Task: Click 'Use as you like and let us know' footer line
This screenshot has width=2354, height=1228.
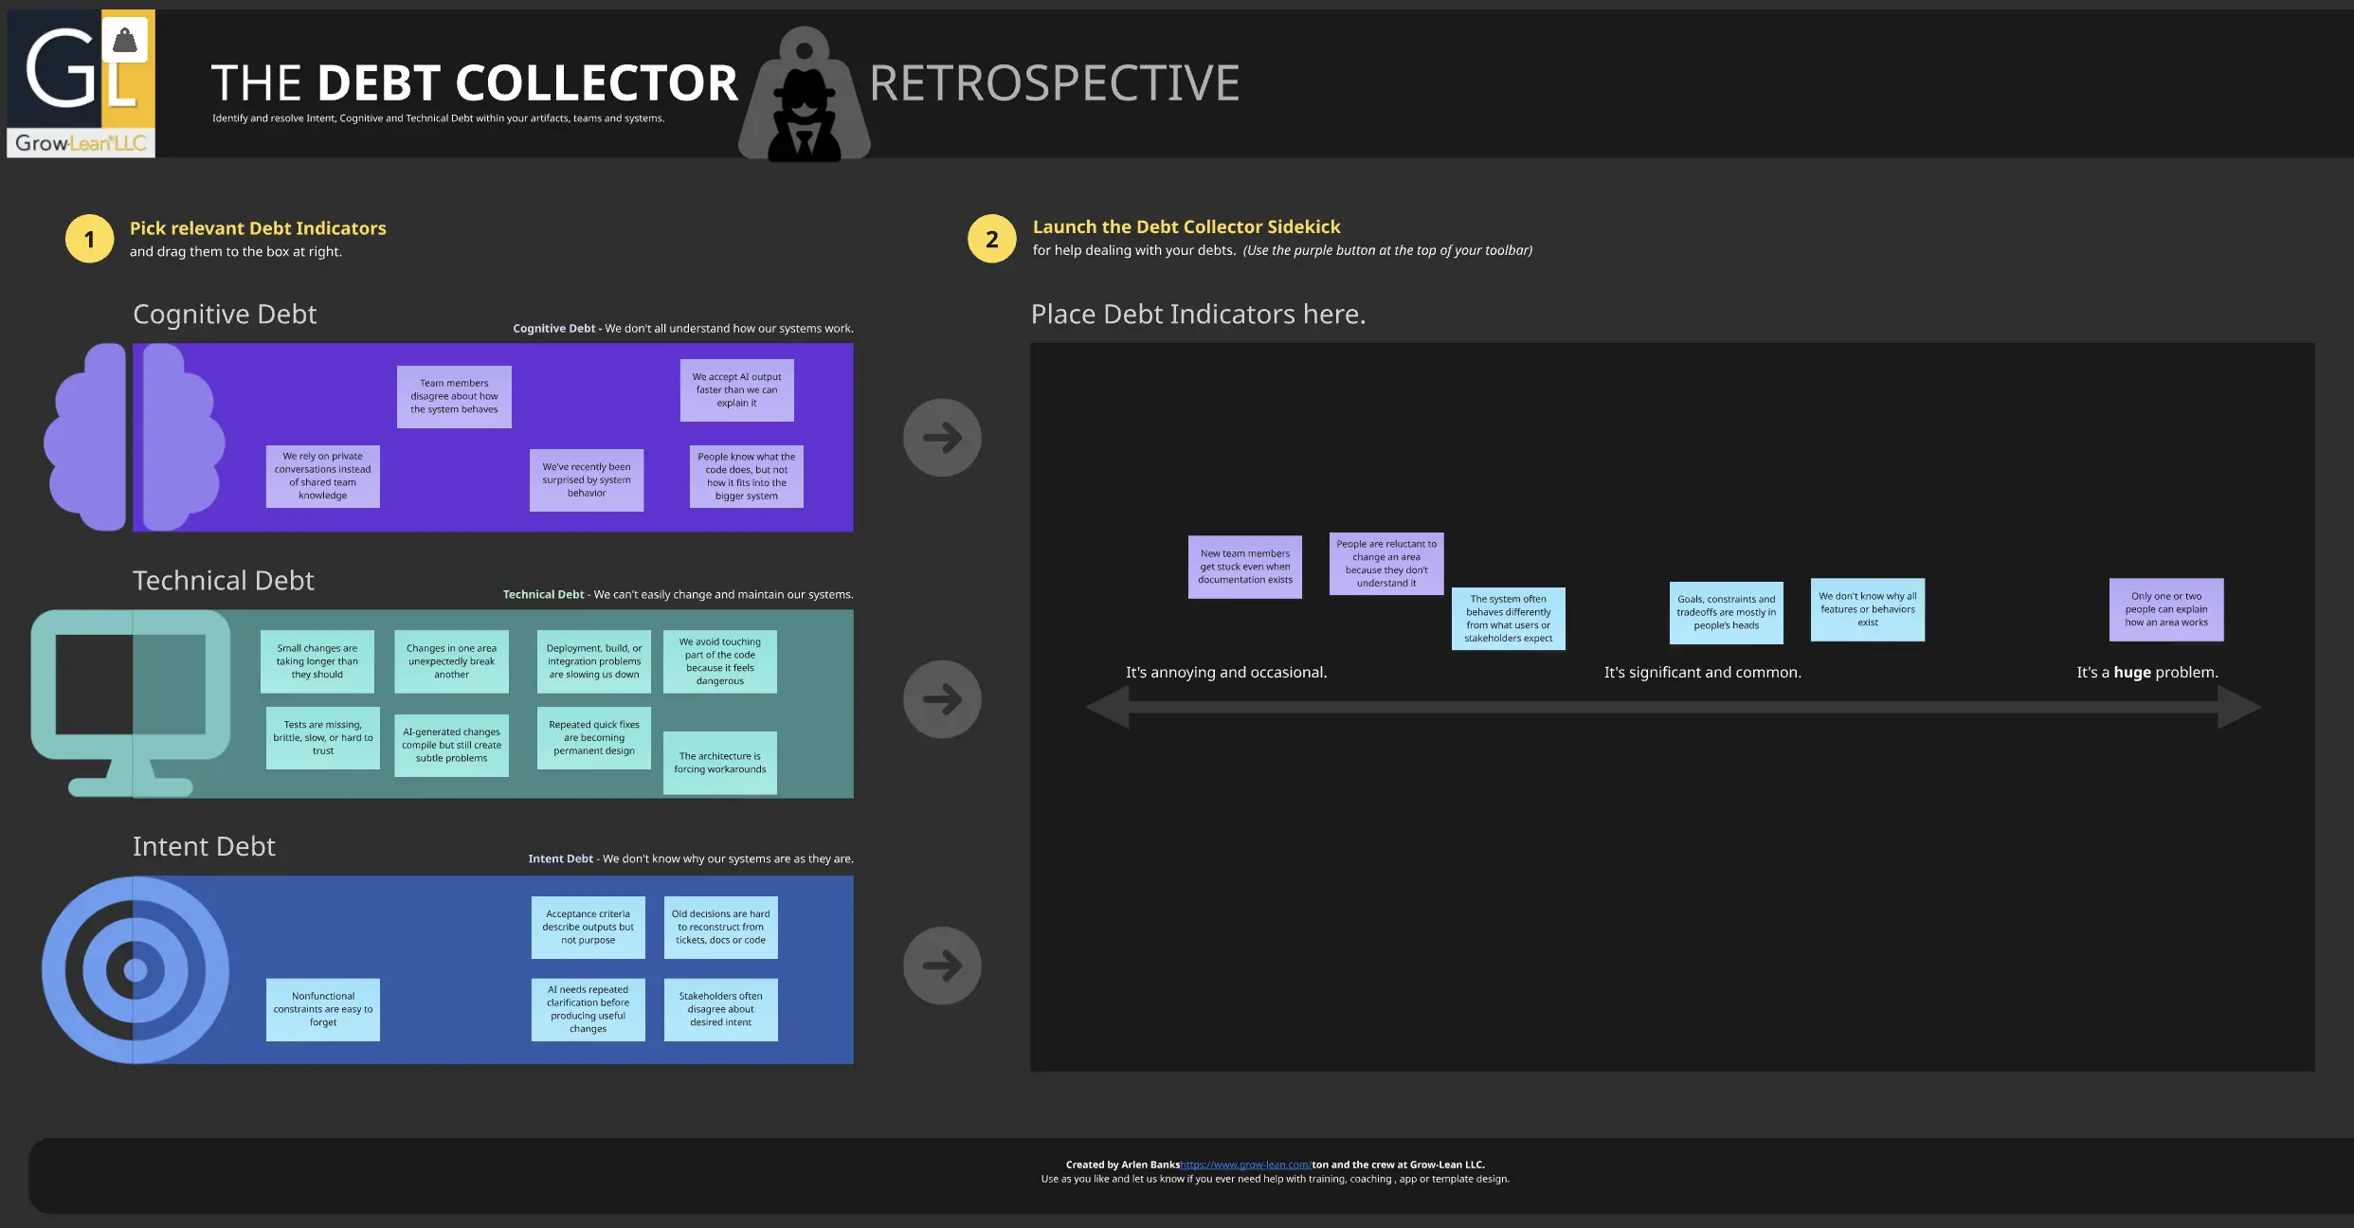Action: coord(1276,1179)
